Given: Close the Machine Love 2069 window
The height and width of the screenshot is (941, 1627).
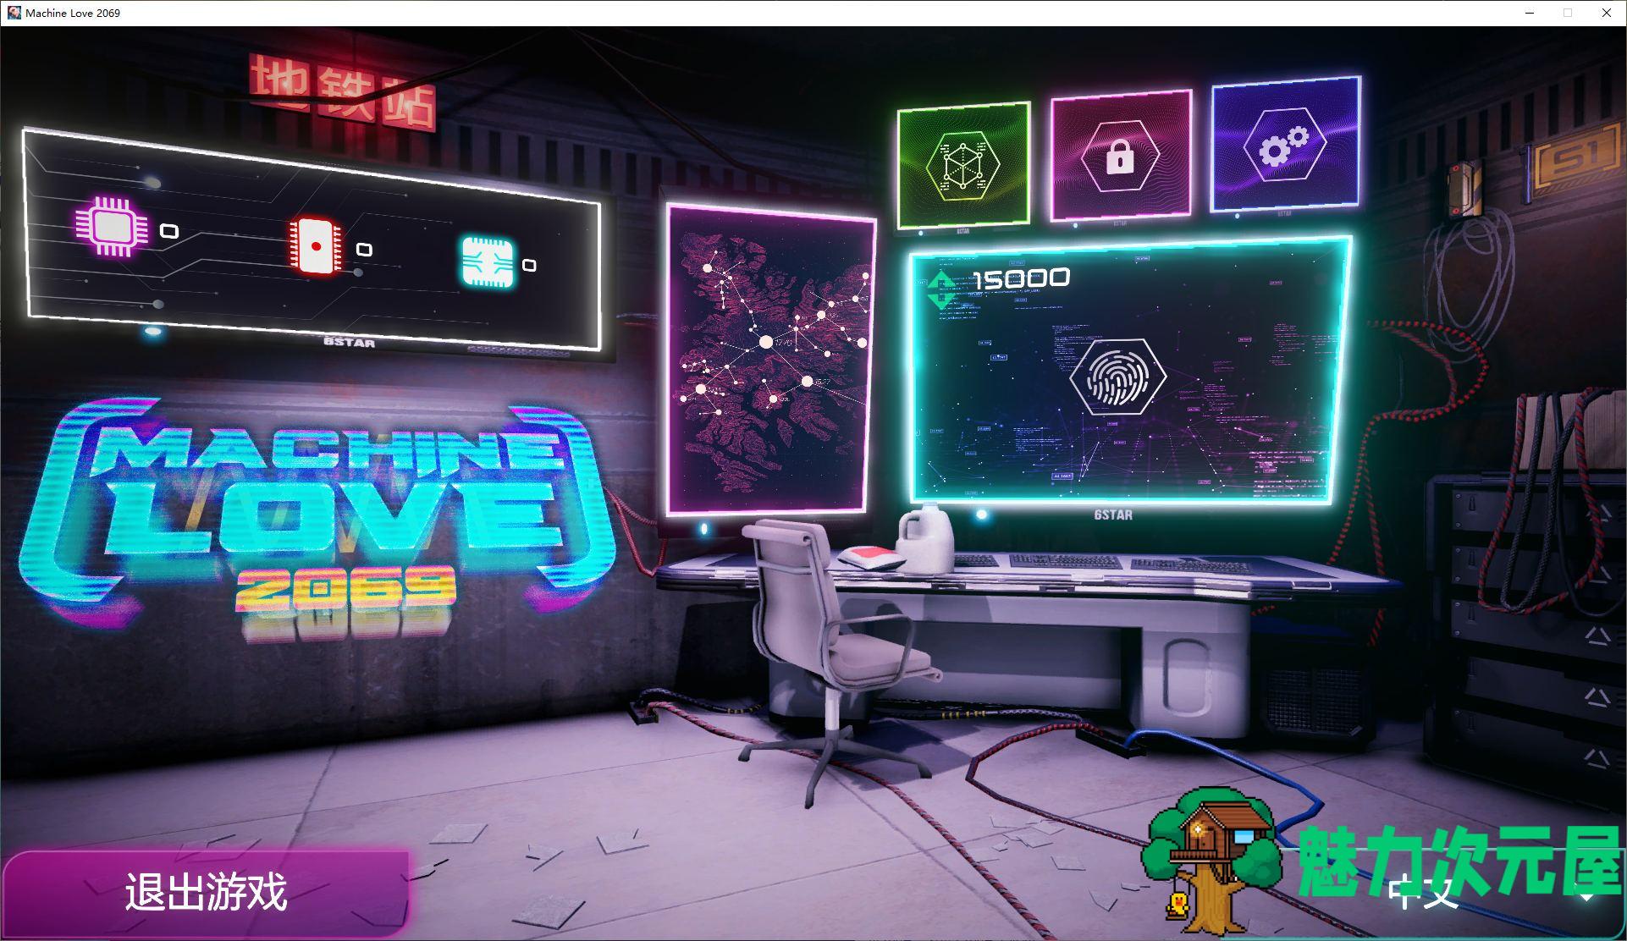Looking at the screenshot, I should tap(1606, 13).
